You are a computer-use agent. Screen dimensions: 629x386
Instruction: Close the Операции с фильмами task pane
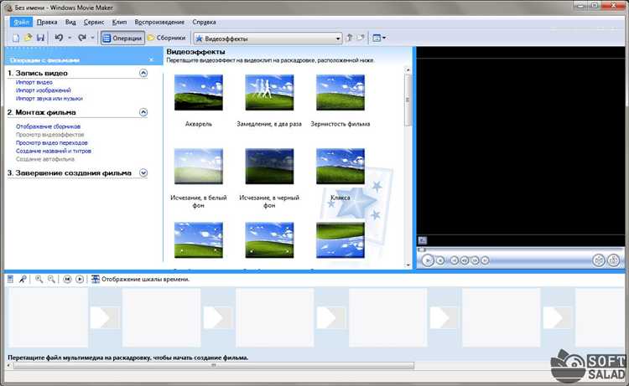pyautogui.click(x=151, y=60)
